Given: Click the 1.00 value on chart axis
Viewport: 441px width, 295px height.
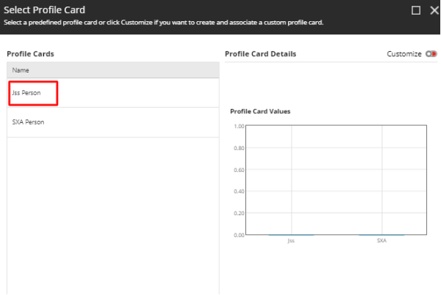Looking at the screenshot, I should pyautogui.click(x=239, y=127).
